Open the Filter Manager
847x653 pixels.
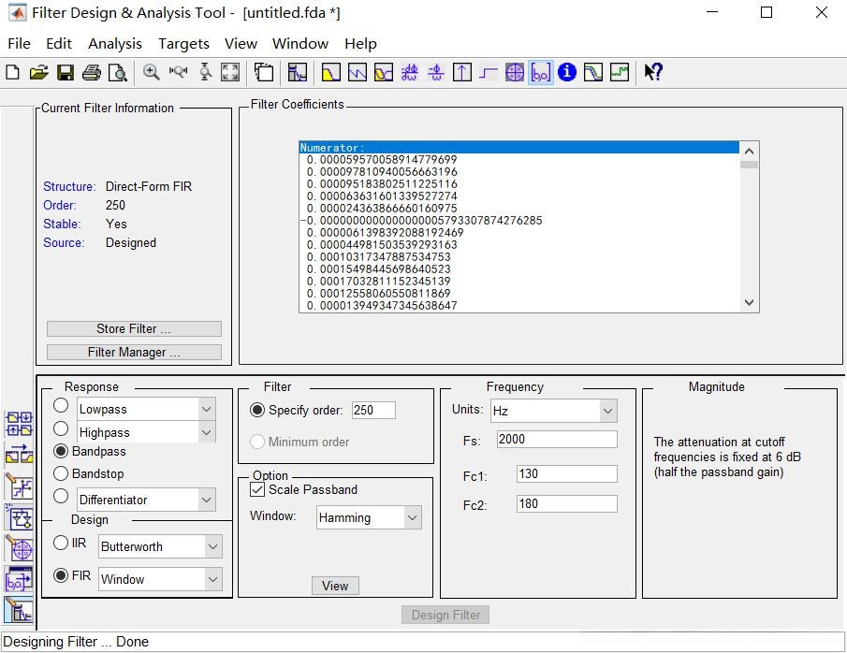pos(134,353)
